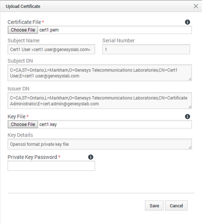Save the uploaded certificate

[154, 206]
